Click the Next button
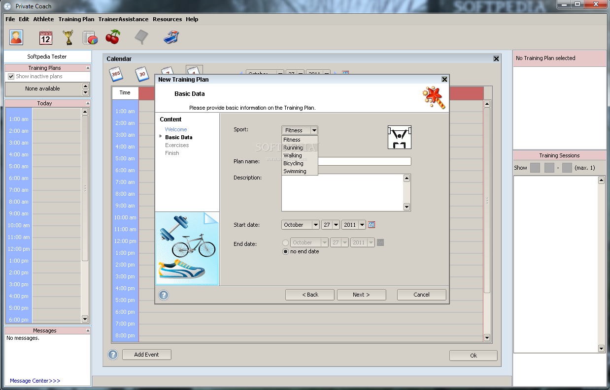The height and width of the screenshot is (390, 610). [361, 295]
